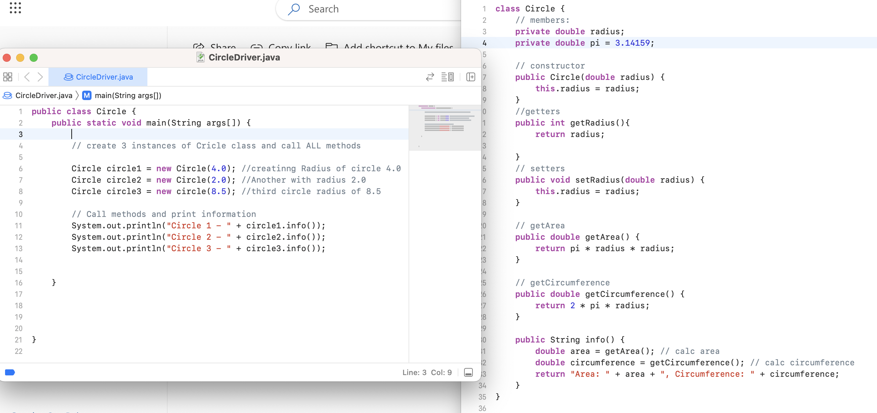Viewport: 877px width, 413px height.
Task: Go forward with the right chevron
Action: [x=40, y=77]
